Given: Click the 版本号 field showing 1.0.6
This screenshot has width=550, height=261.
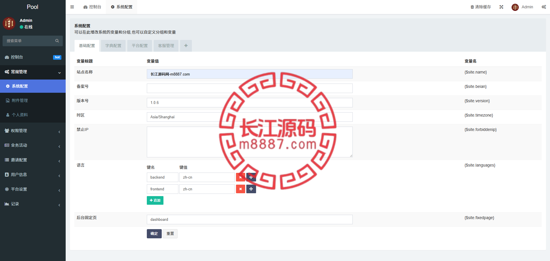Looking at the screenshot, I should pyautogui.click(x=250, y=103).
